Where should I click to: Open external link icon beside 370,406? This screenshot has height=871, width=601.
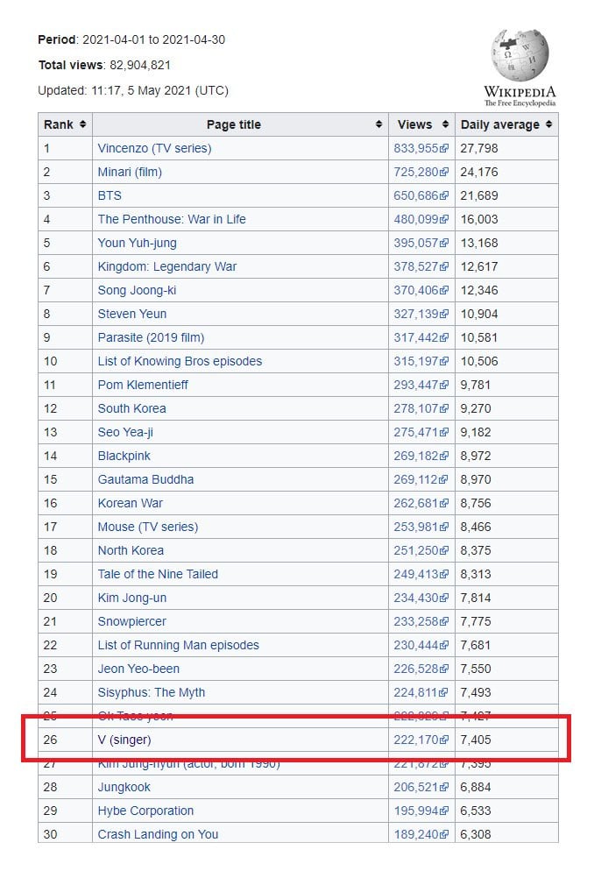pyautogui.click(x=444, y=291)
